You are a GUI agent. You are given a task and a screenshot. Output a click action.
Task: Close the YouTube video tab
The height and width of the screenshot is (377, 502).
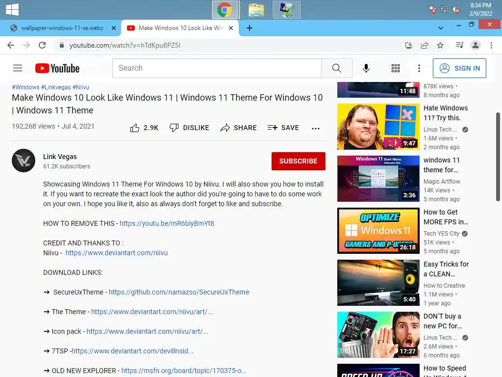[x=231, y=28]
